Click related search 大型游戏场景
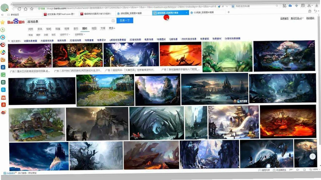This screenshot has width=321, height=180. [x=47, y=41]
